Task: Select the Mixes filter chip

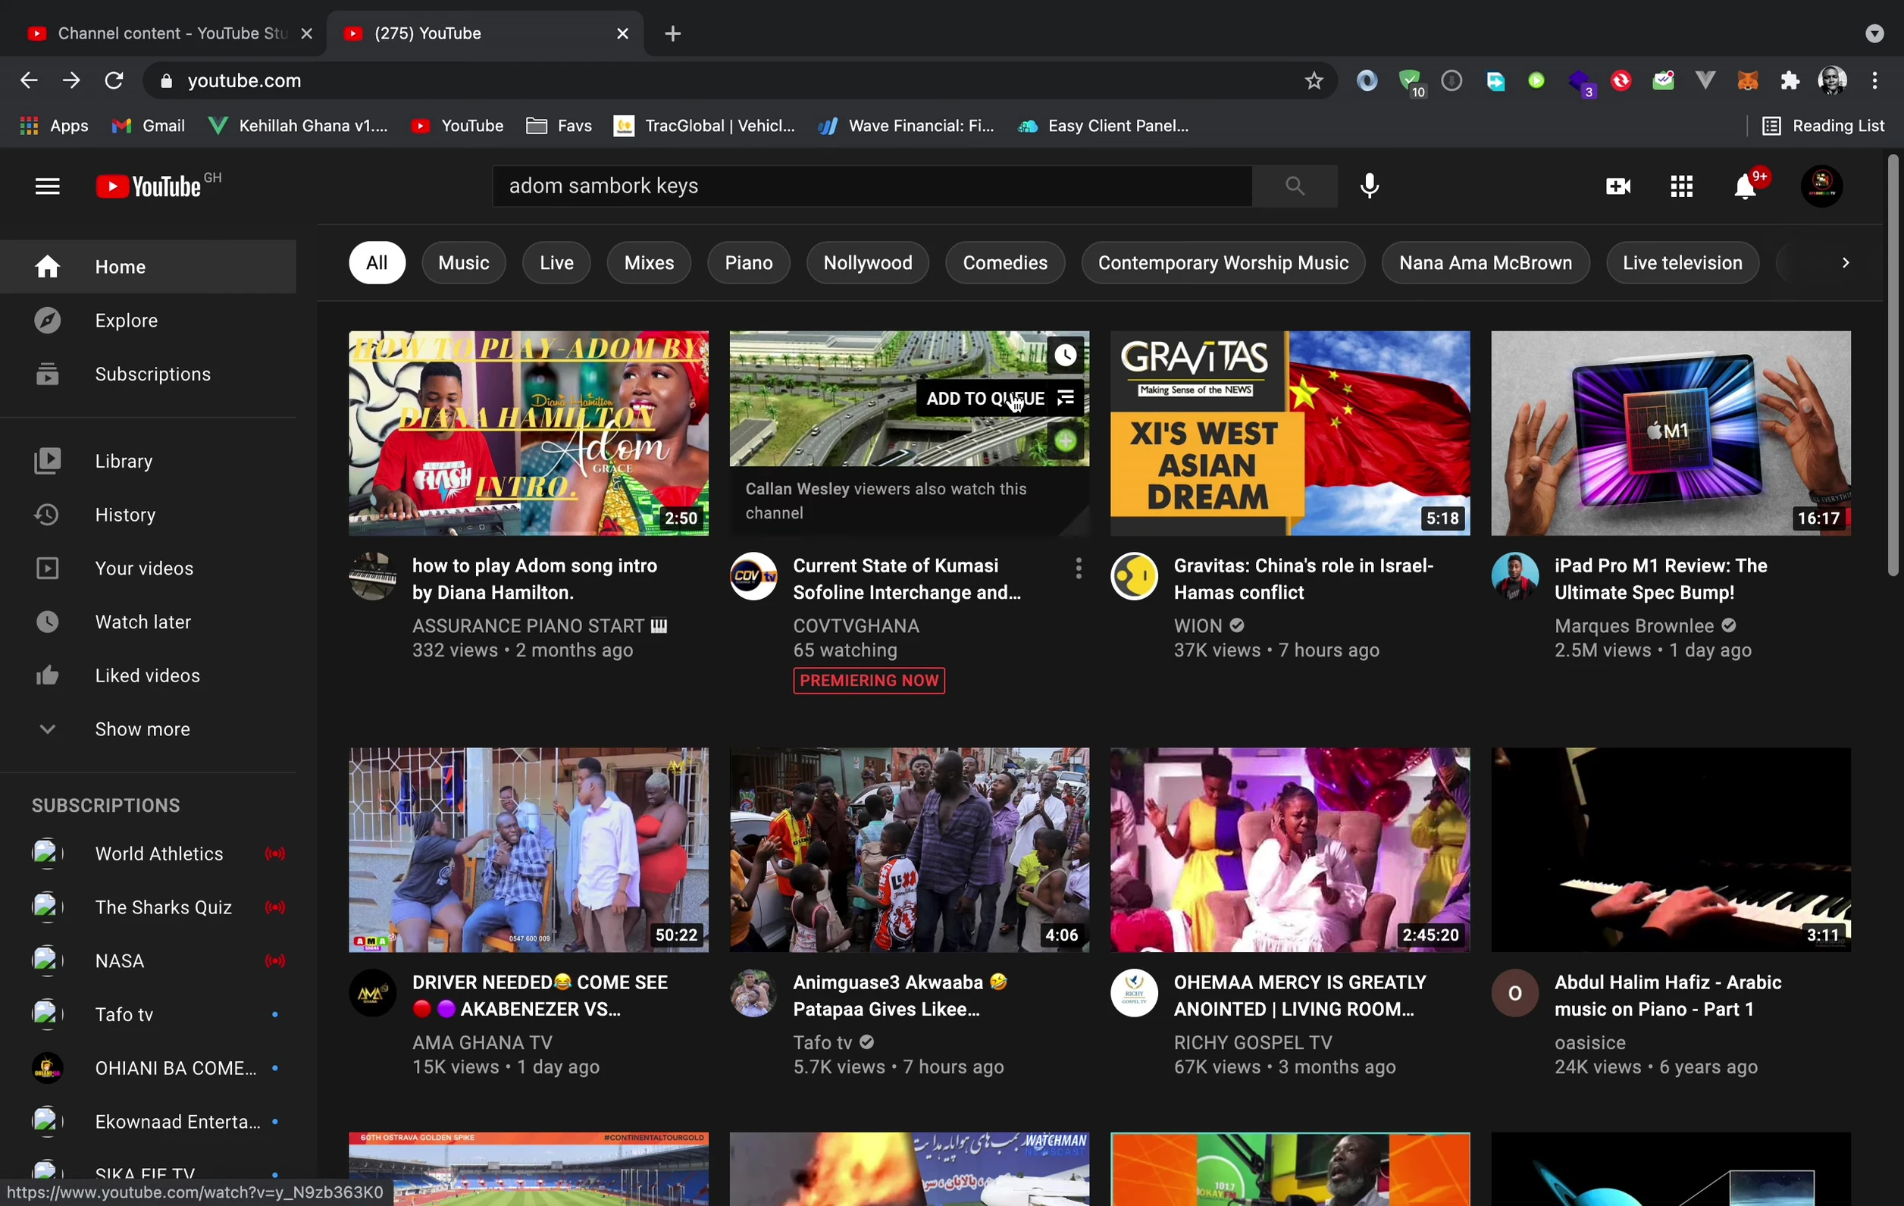Action: pyautogui.click(x=649, y=262)
